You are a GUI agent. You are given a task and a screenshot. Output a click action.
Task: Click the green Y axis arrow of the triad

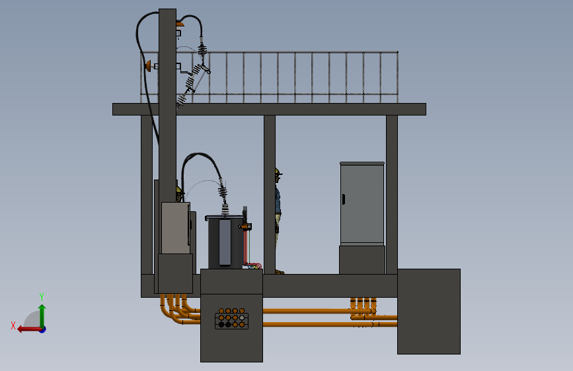(42, 316)
